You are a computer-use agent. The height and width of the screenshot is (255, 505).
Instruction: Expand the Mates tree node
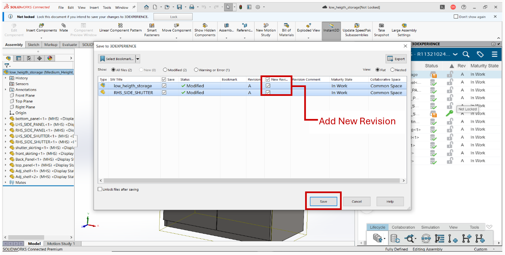point(6,182)
